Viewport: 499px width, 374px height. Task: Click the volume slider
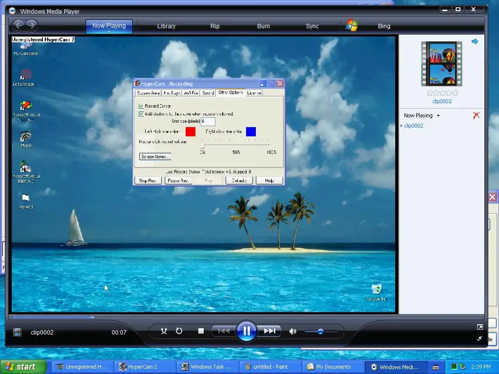(321, 331)
